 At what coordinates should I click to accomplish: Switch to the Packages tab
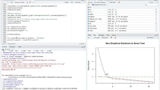point(101,35)
